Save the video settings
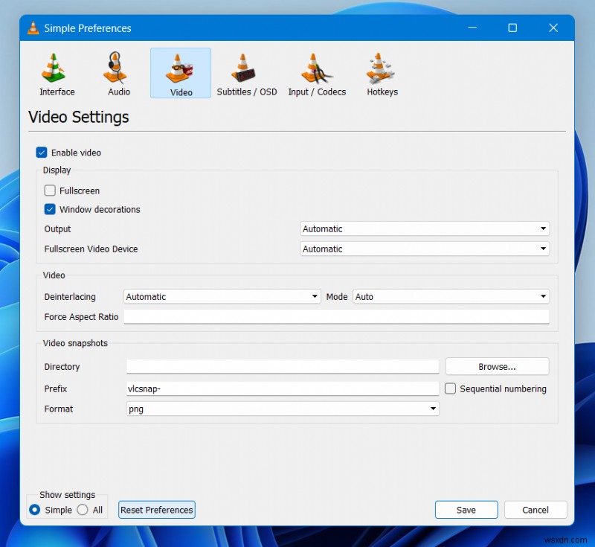Viewport: 595px width, 547px height. click(x=466, y=510)
